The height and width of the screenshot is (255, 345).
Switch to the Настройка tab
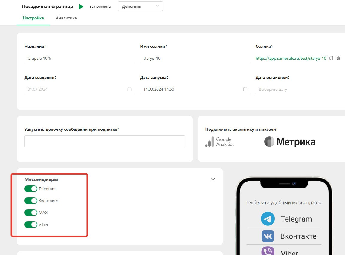click(x=33, y=18)
